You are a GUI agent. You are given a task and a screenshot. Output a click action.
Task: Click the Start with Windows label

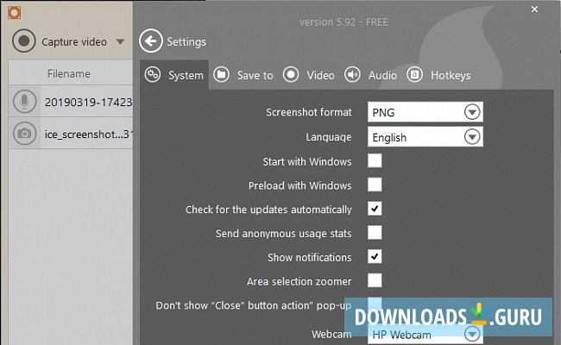[307, 161]
